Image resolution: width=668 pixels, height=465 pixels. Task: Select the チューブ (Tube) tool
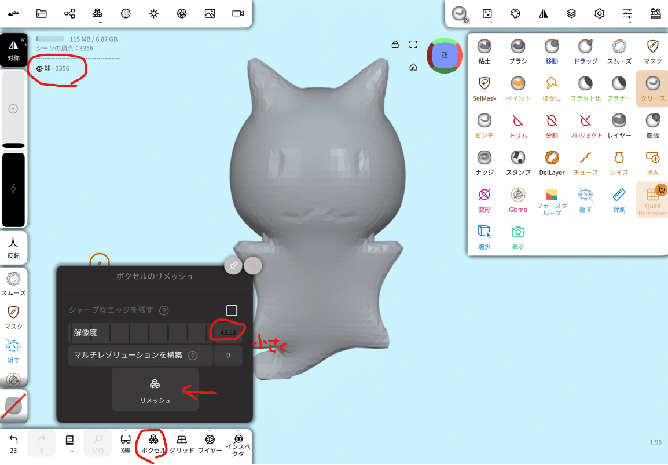pyautogui.click(x=585, y=163)
